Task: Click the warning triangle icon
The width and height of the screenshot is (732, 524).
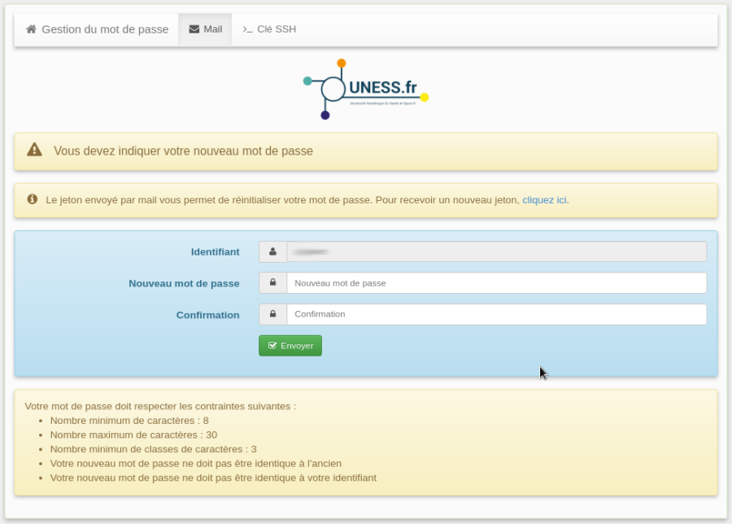Action: 34,150
